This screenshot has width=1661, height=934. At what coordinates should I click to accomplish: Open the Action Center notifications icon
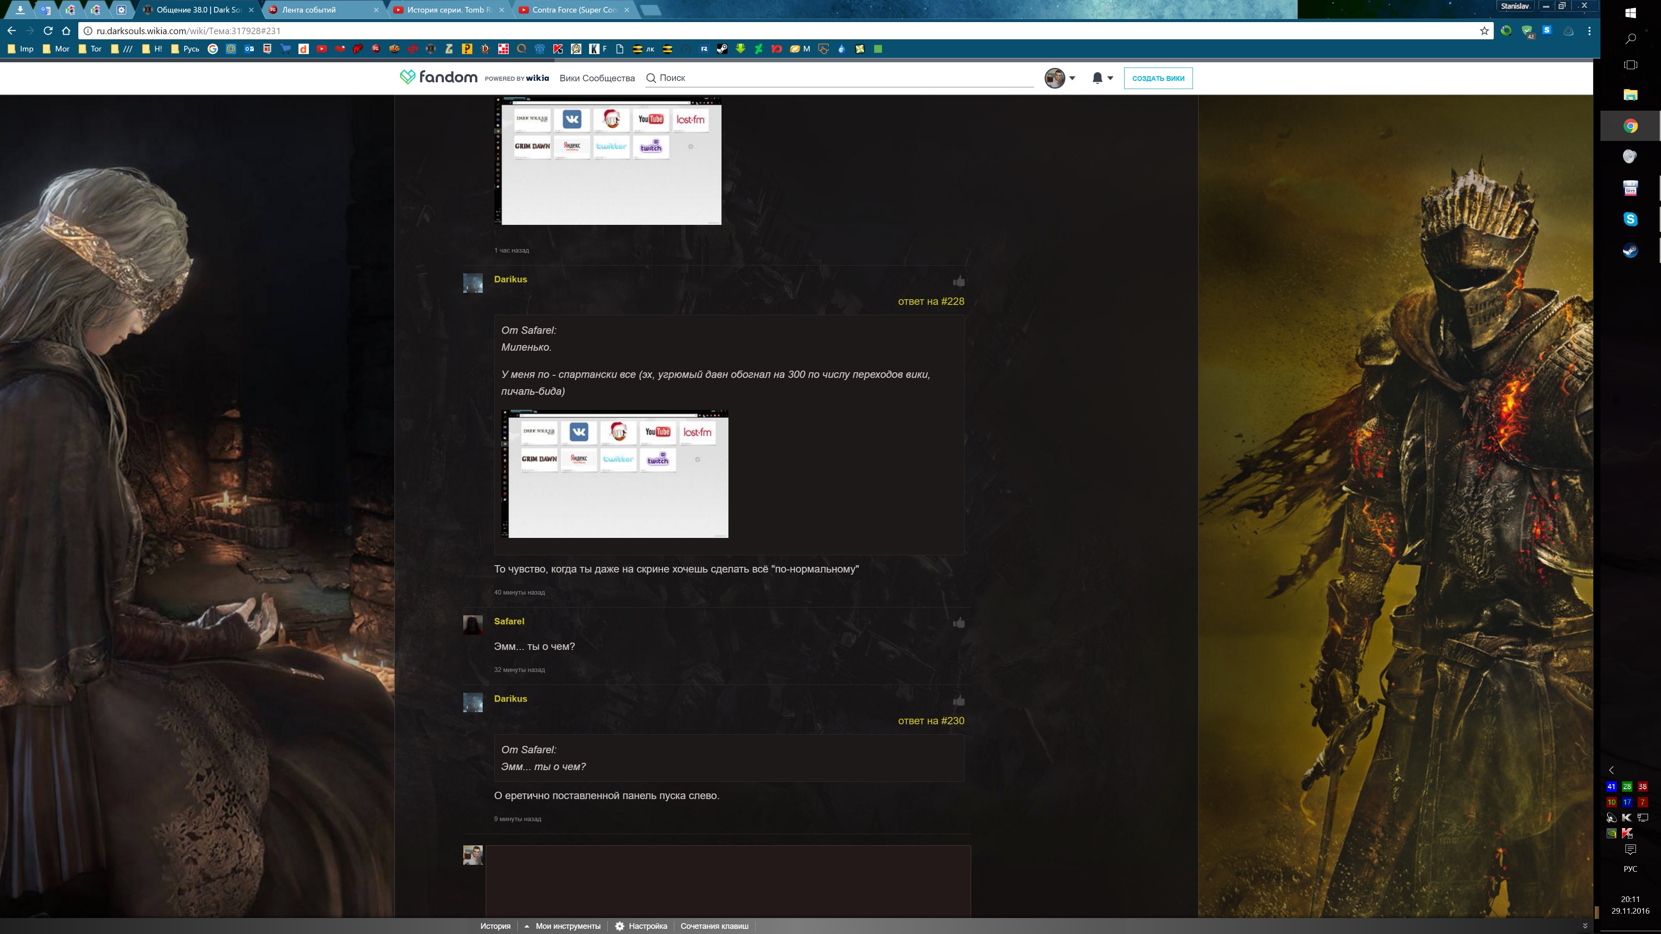click(x=1630, y=850)
